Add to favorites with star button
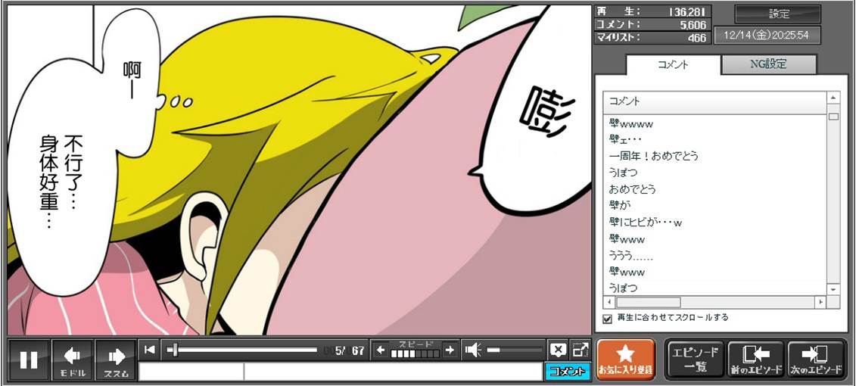Image resolution: width=856 pixels, height=386 pixels. pyautogui.click(x=625, y=359)
